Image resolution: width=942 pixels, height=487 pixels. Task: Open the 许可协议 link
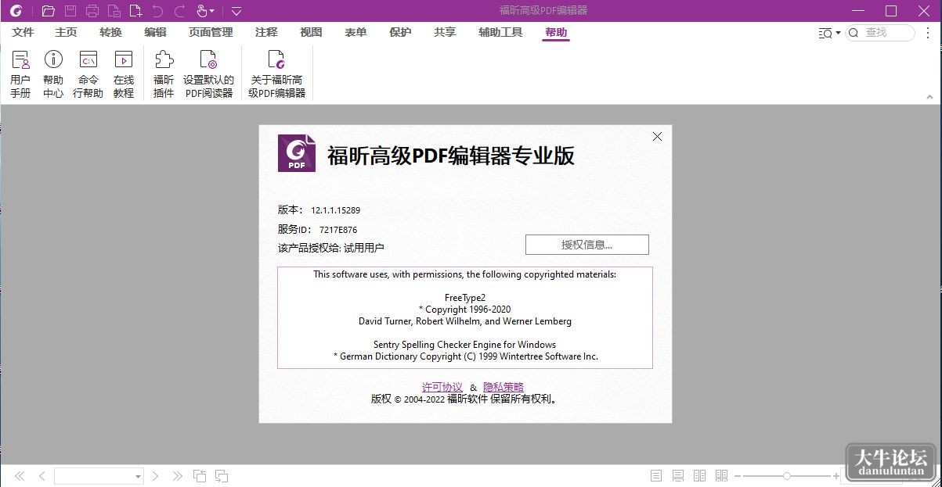[x=442, y=387]
